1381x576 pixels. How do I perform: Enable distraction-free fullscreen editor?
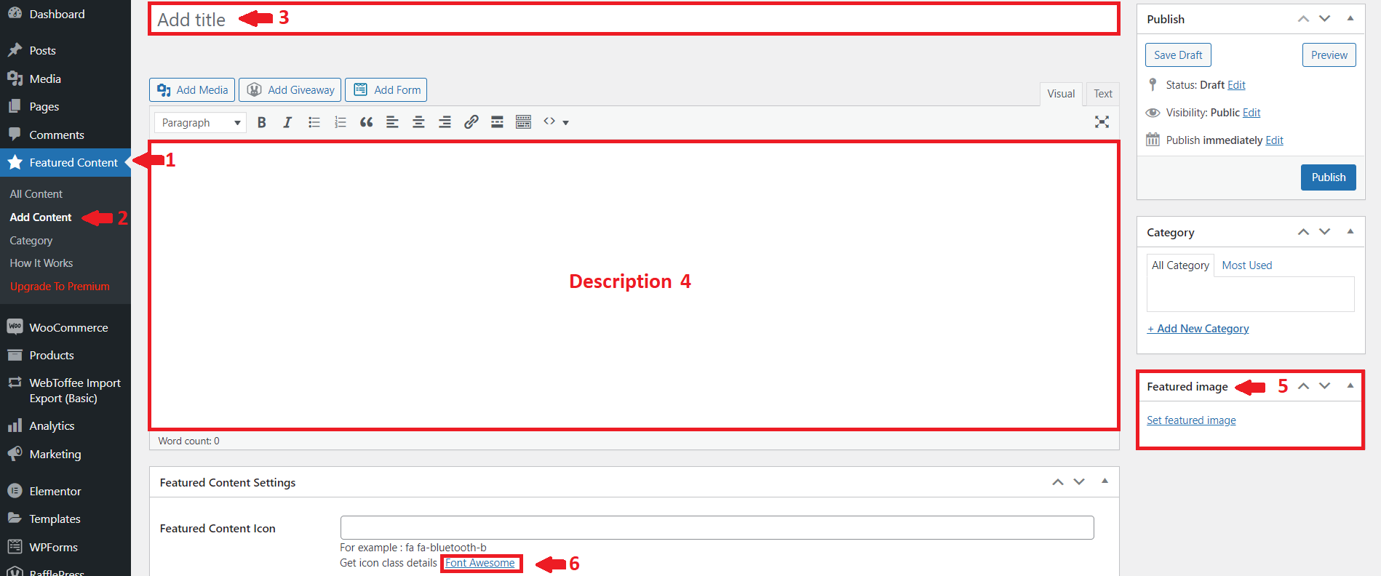pyautogui.click(x=1102, y=122)
